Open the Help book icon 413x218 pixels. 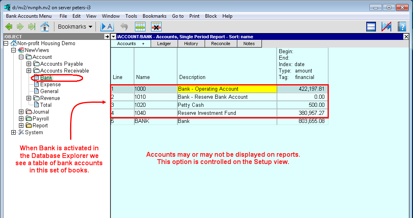tap(401, 27)
